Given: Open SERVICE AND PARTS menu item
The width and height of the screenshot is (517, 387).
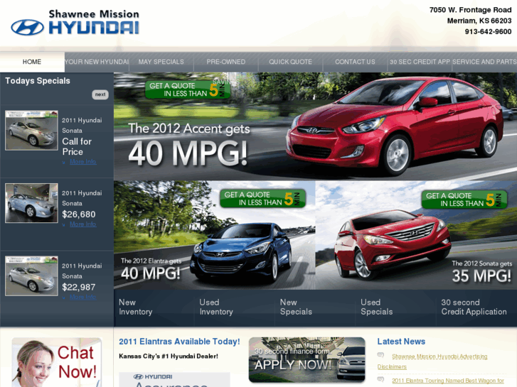Looking at the screenshot, I should click(x=484, y=62).
